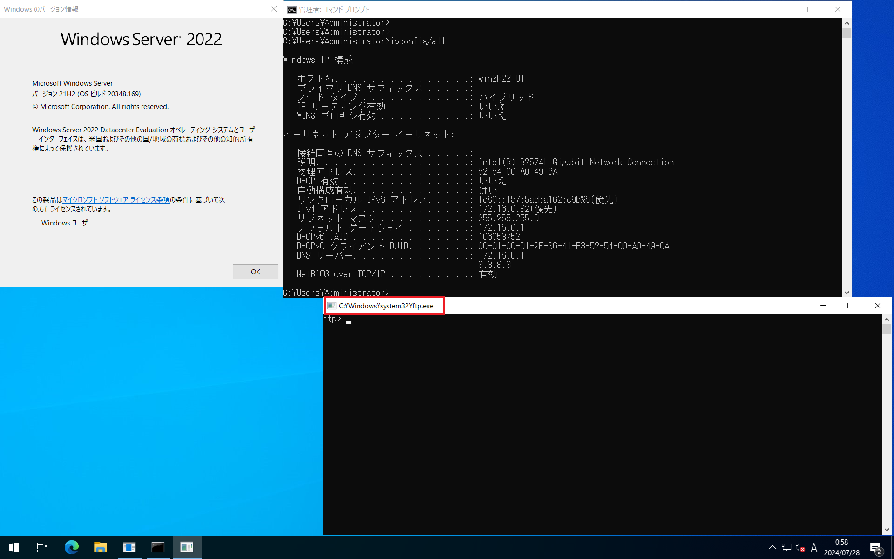Switch to the Command Prompt taskbar icon

click(158, 547)
